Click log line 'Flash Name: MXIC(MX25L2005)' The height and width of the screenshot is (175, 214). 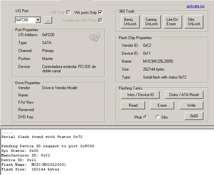pos(34,165)
